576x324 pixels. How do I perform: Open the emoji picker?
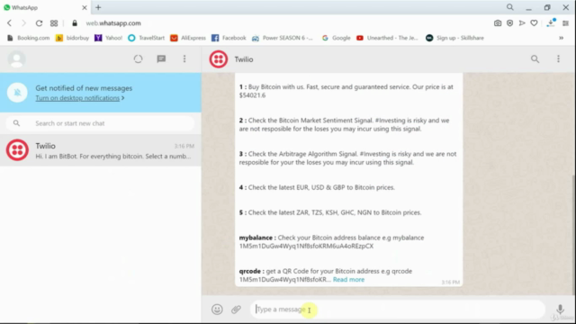click(x=217, y=310)
